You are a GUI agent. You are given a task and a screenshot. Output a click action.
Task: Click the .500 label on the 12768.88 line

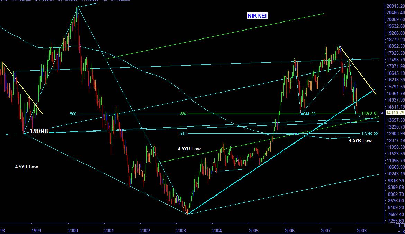tap(182, 134)
